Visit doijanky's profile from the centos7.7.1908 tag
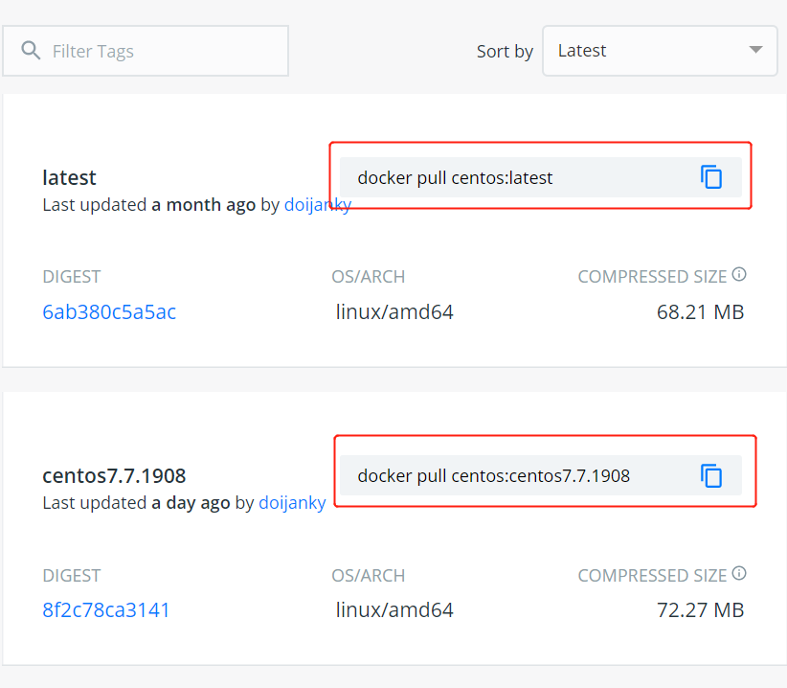Image resolution: width=787 pixels, height=688 pixels. click(x=292, y=502)
